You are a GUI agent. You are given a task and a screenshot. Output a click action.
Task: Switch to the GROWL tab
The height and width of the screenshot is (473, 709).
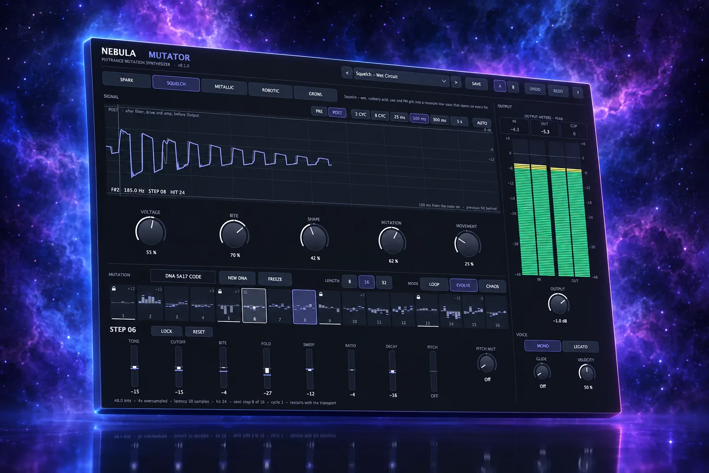[316, 94]
